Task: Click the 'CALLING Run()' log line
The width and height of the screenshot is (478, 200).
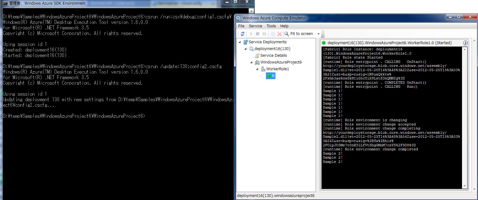Action: tap(370, 87)
